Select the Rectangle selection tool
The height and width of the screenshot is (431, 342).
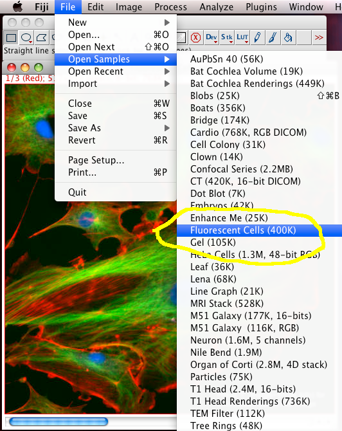point(11,37)
